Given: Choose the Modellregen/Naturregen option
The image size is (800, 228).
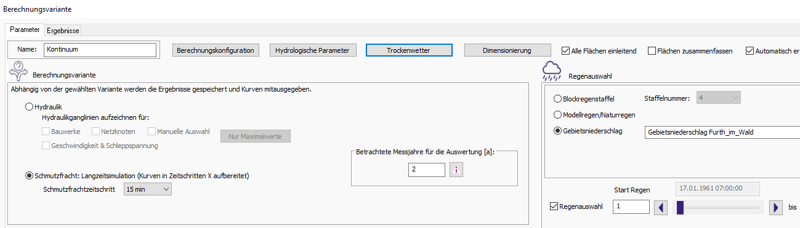Looking at the screenshot, I should coord(558,115).
